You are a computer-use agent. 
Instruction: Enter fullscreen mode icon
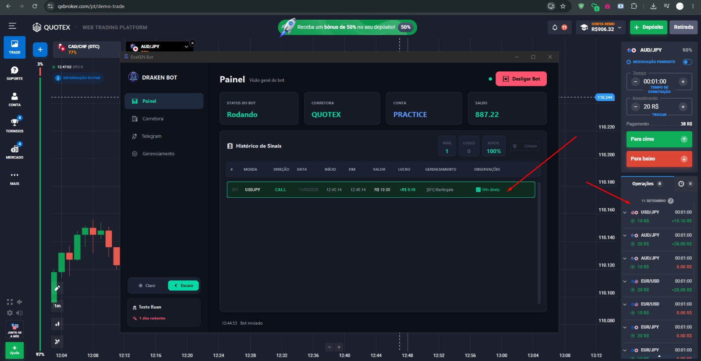click(x=10, y=302)
